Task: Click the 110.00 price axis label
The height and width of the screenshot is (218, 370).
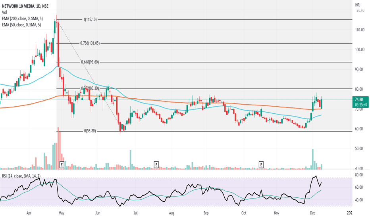Action: 360,30
